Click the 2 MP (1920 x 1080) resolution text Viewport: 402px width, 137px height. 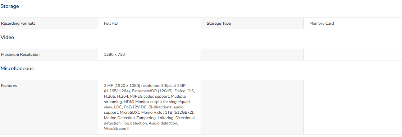click(132, 86)
